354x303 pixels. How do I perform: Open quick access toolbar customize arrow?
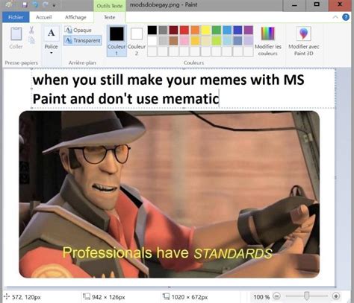[54, 5]
